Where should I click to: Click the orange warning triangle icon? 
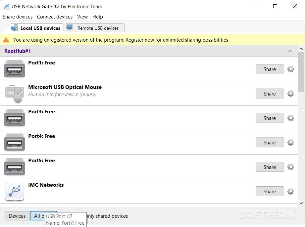[6, 40]
